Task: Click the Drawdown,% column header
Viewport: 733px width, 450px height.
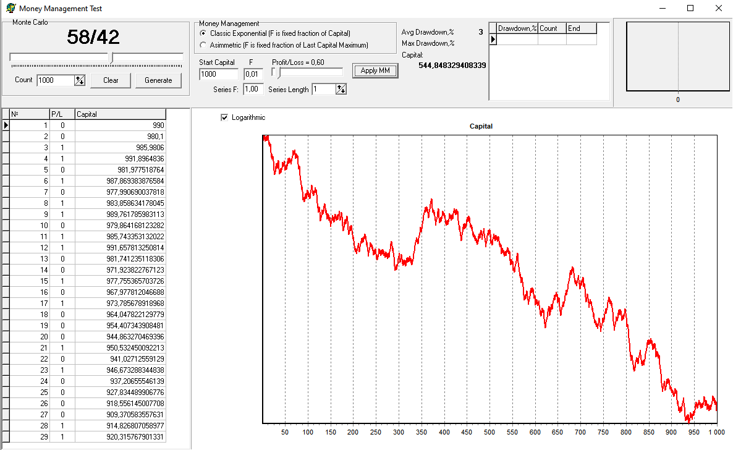Action: [517, 28]
